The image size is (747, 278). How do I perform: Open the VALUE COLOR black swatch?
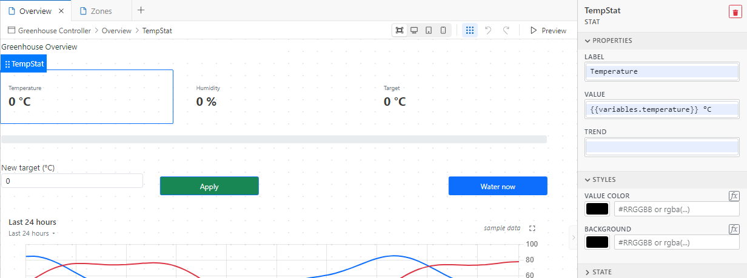tap(597, 209)
